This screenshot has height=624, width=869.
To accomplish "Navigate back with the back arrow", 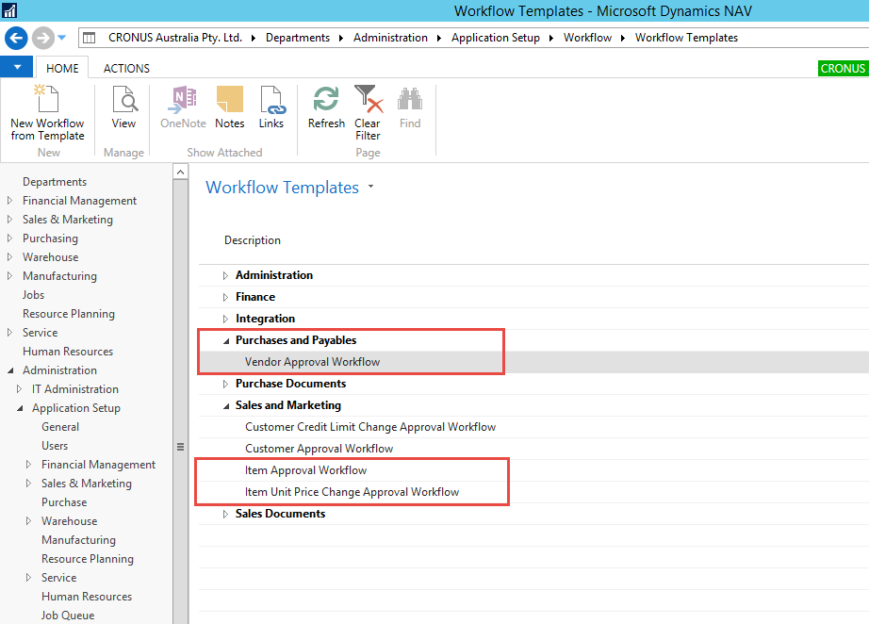I will (x=15, y=37).
